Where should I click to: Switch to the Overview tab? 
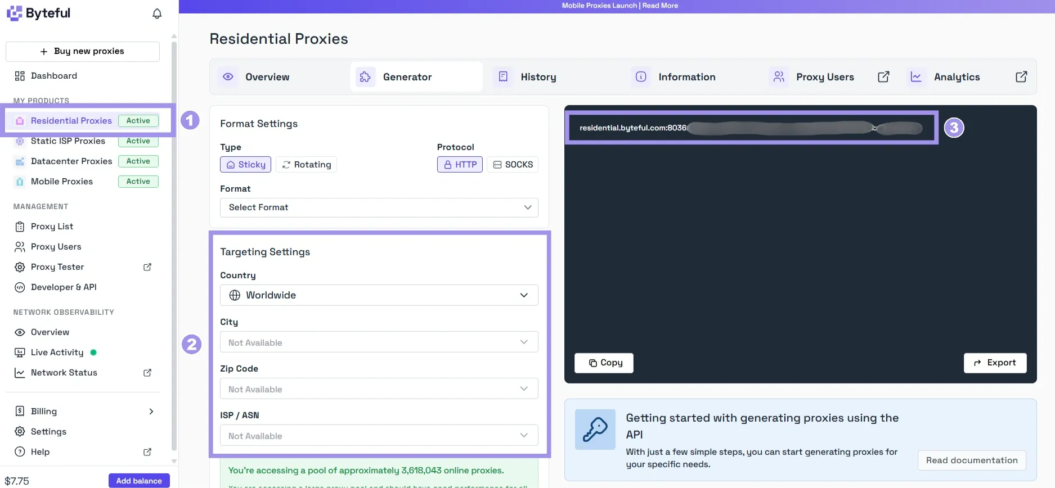tap(279, 76)
